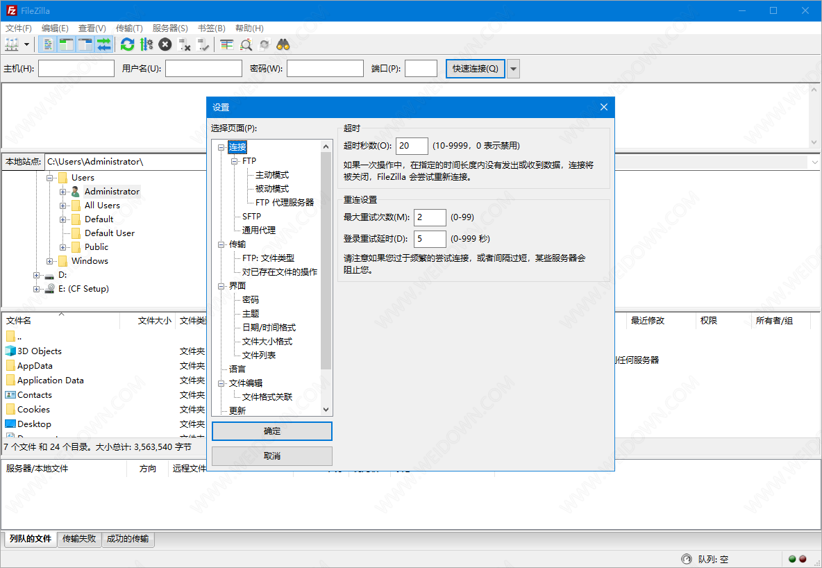Toggle synchronized browsing icon
This screenshot has width=822, height=568.
265,44
